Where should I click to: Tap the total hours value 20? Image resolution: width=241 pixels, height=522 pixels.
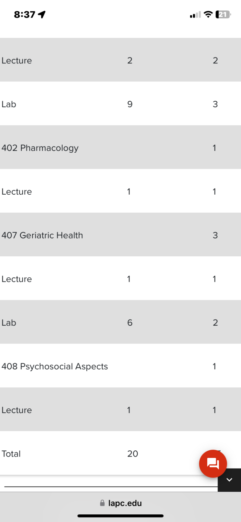tap(133, 454)
